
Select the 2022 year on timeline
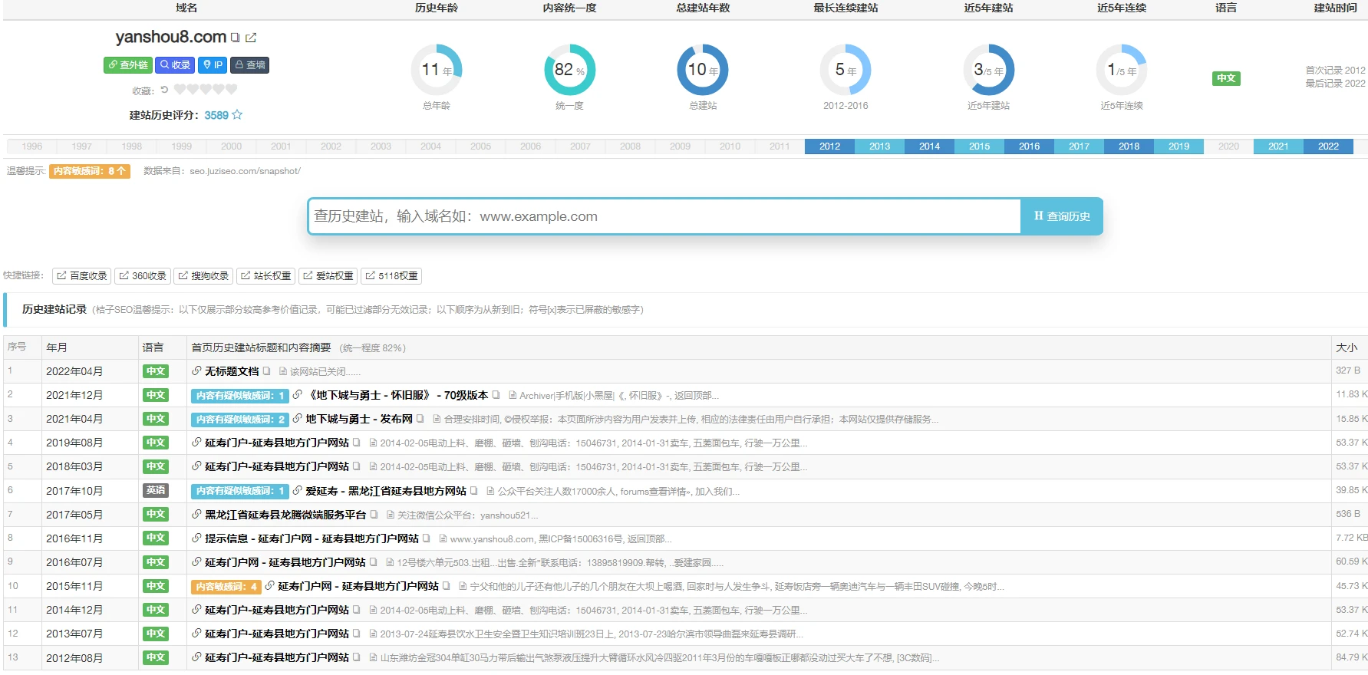pos(1328,147)
